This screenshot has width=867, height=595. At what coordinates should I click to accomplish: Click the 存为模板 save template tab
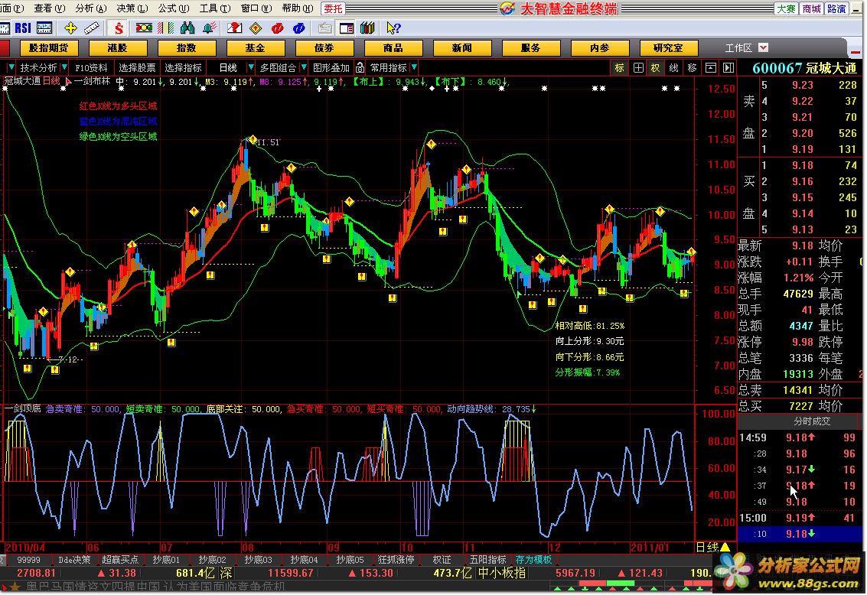[533, 560]
